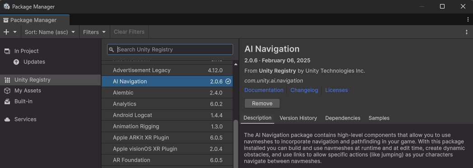Viewport: 473px width, 168px height.
Task: Select Services in the sidebar
Action: 51,119
